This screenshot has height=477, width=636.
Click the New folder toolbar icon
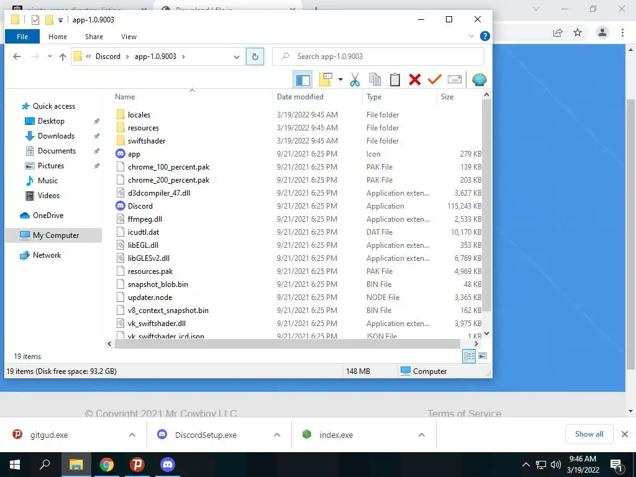click(x=325, y=79)
